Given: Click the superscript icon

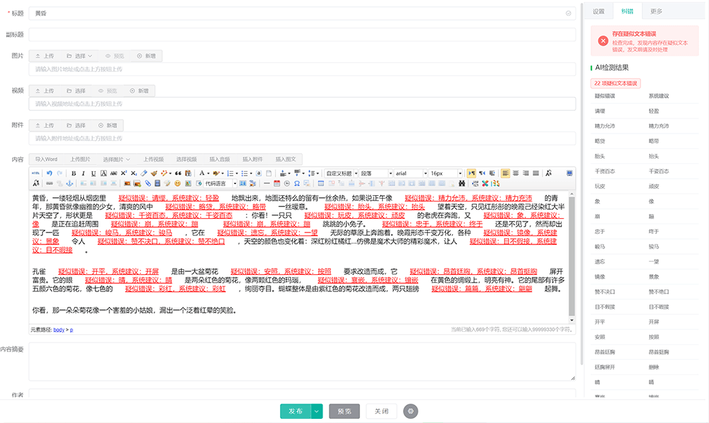Looking at the screenshot, I should (123, 173).
